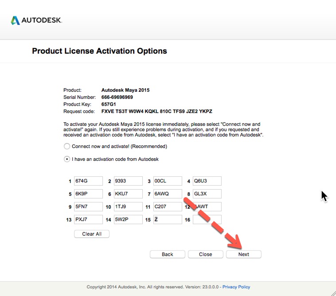Click the Autodesk logo

pyautogui.click(x=36, y=20)
